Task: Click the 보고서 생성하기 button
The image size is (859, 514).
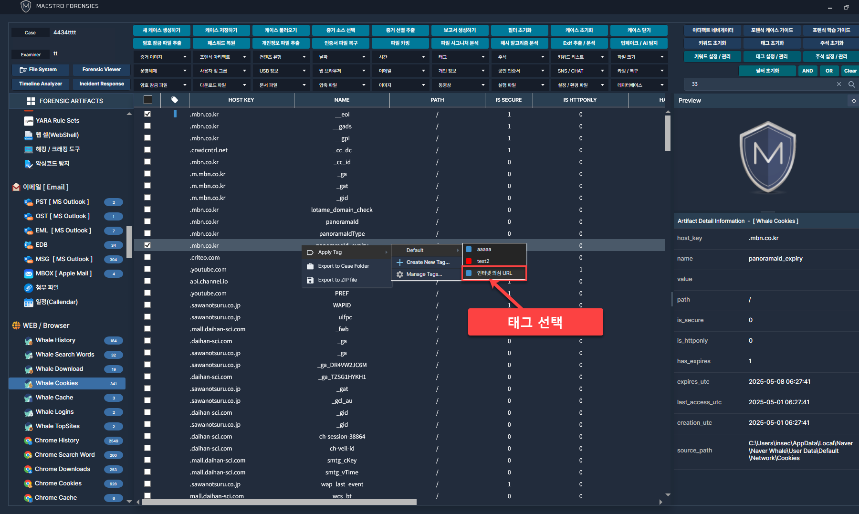Action: pyautogui.click(x=460, y=30)
